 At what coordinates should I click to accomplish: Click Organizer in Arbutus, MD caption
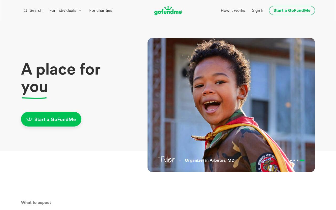pos(209,160)
